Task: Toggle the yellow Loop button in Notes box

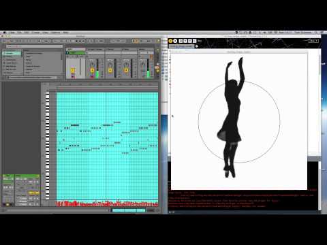Action: coord(34,193)
